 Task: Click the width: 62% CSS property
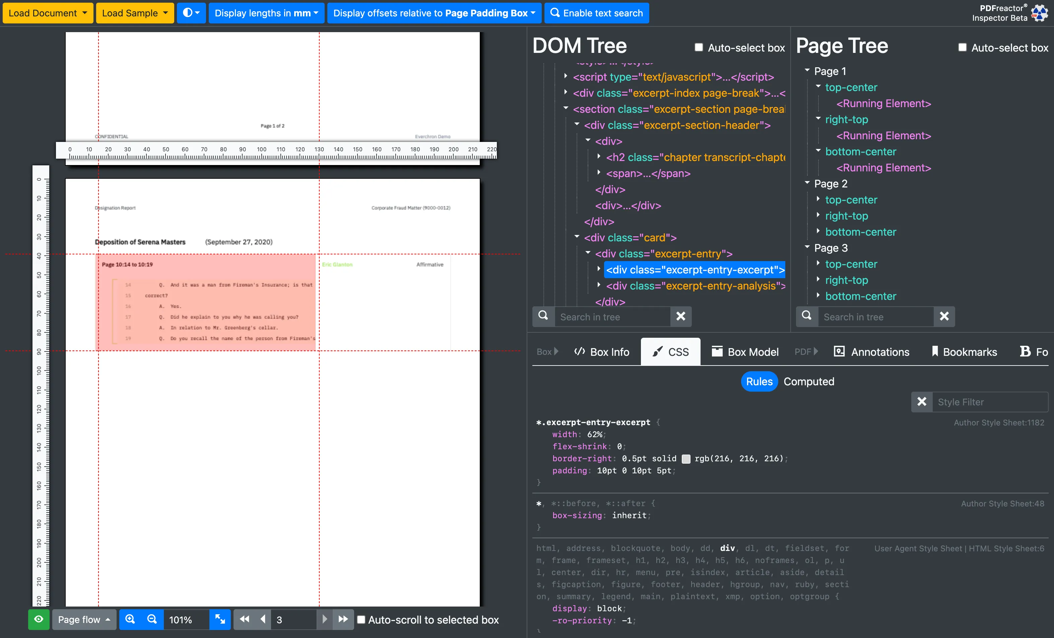[579, 434]
